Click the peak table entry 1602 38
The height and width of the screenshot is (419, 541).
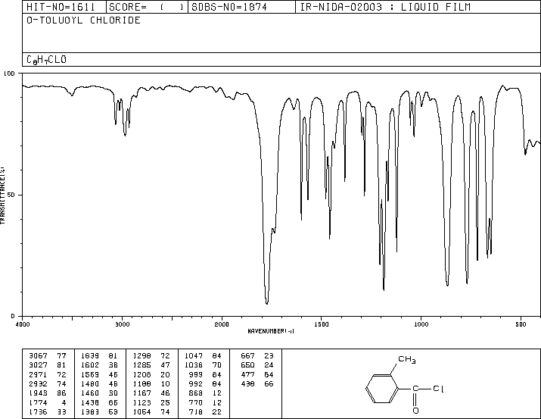[99, 365]
